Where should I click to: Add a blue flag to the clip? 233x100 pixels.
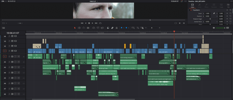[121, 28]
